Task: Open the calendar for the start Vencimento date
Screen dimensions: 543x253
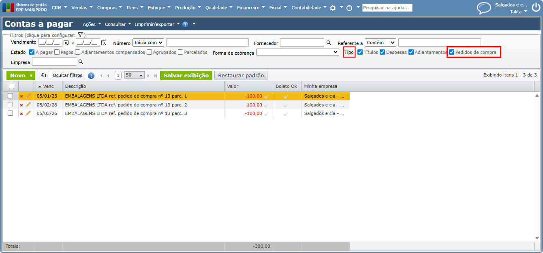Action: point(66,43)
